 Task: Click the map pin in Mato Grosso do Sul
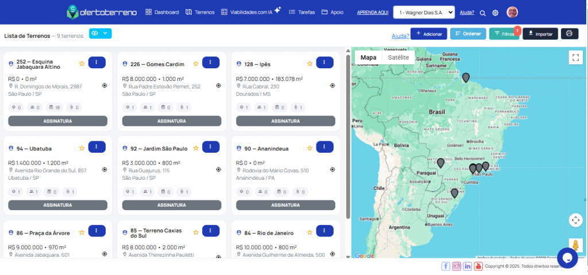point(440,163)
